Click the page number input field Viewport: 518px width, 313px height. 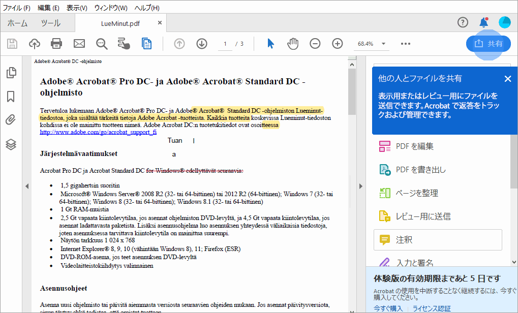point(225,44)
